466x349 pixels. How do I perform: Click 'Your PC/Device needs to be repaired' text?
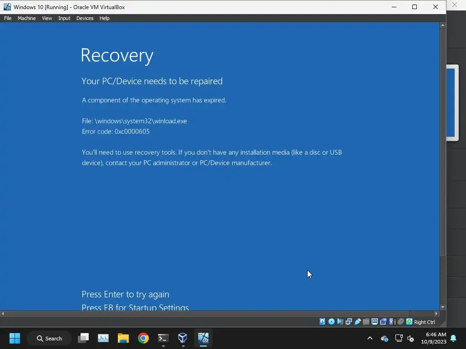[152, 81]
